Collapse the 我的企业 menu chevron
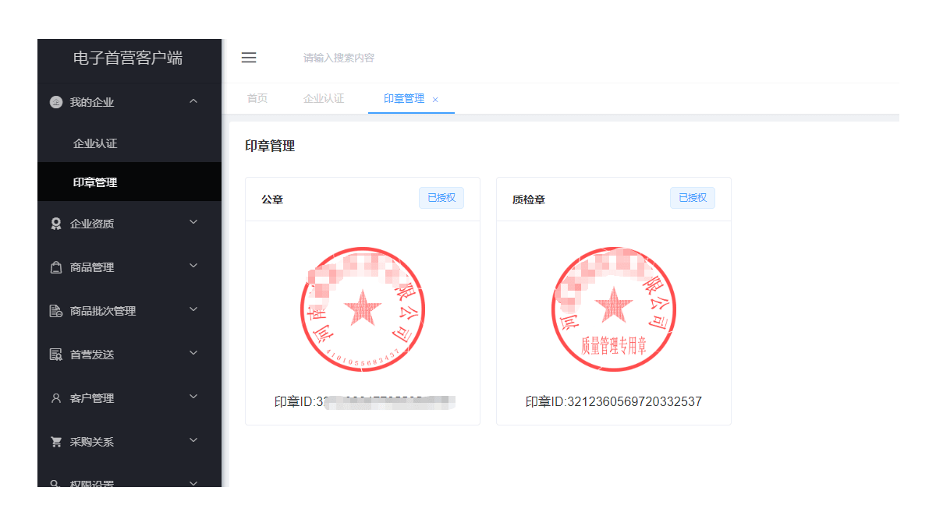The image size is (936, 526). 193,101
